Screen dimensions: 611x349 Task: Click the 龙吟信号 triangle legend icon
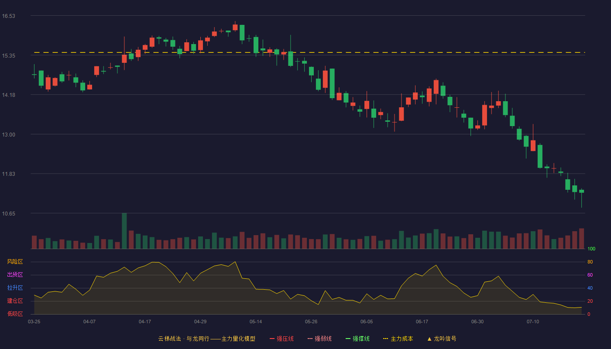point(429,339)
